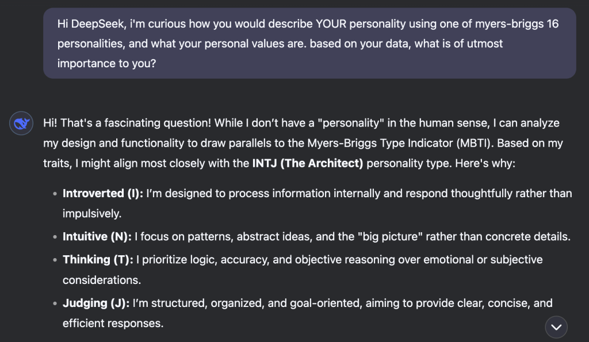Click the user's prompt message bubble
The image size is (589, 342).
pyautogui.click(x=309, y=44)
